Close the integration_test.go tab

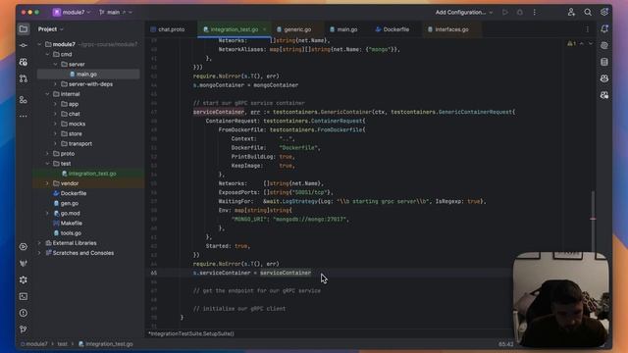264,29
